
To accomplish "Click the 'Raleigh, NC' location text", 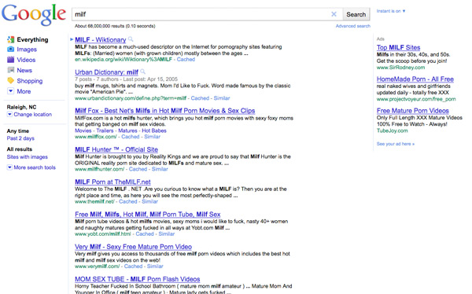I will [21, 107].
